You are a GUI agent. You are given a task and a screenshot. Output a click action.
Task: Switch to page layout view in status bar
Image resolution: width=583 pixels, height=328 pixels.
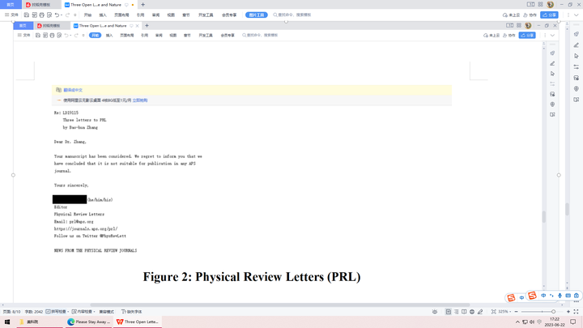(449, 312)
